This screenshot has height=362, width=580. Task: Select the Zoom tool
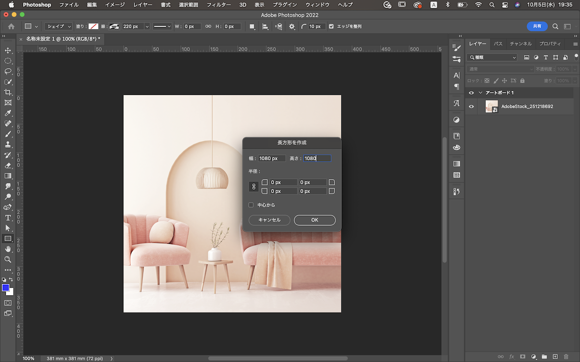[8, 259]
